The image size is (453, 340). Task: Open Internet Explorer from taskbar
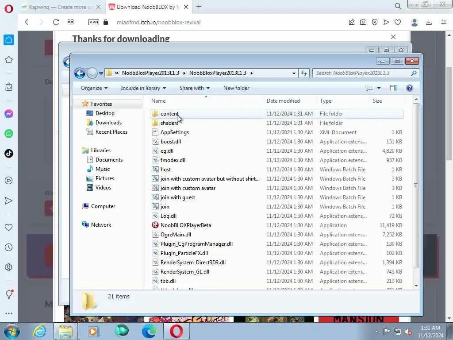point(39,331)
